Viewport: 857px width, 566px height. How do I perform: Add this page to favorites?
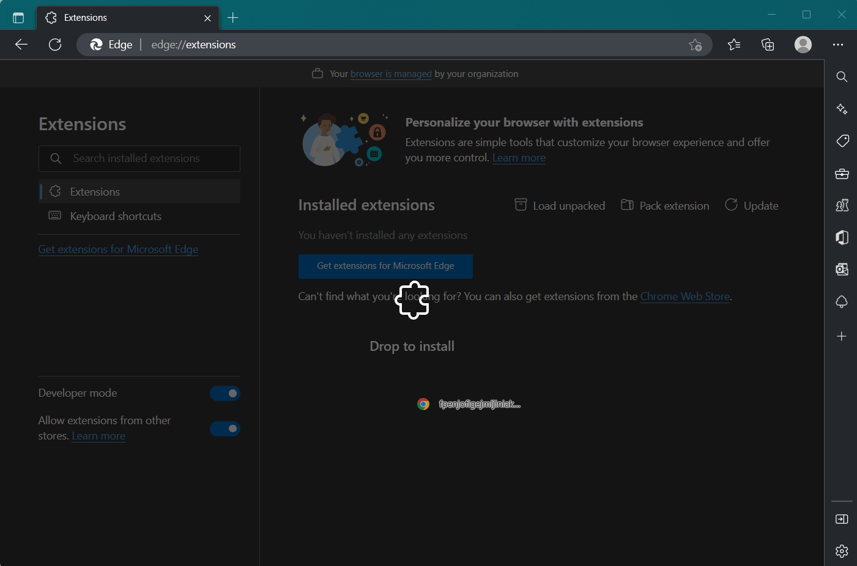tap(696, 45)
